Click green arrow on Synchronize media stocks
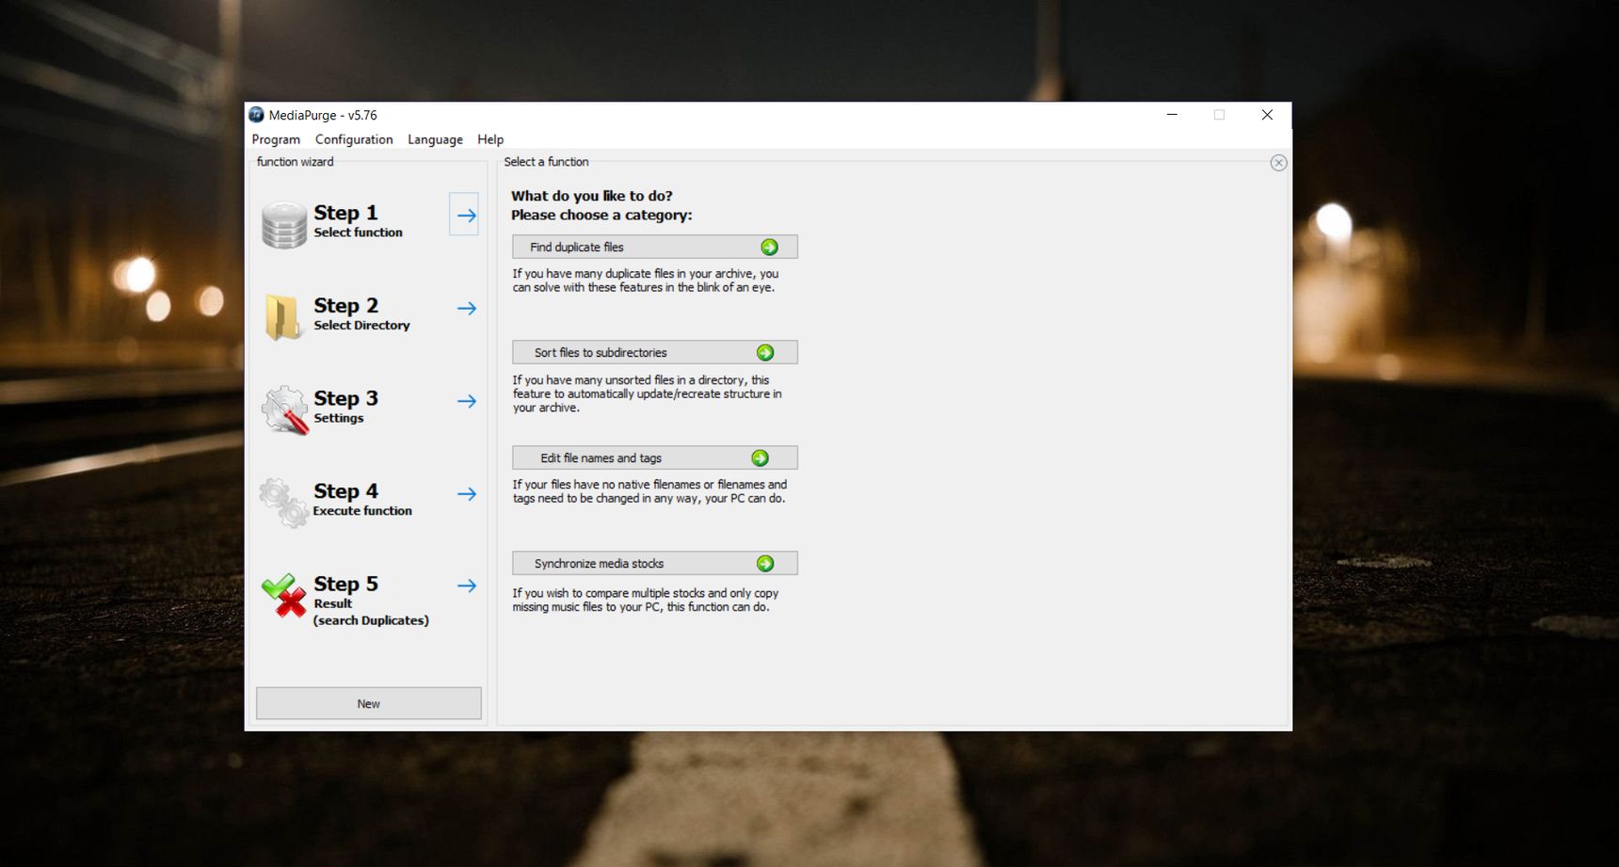1619x867 pixels. [x=765, y=563]
